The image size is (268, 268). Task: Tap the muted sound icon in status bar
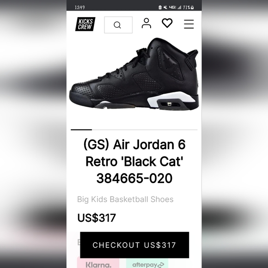pos(165,7)
